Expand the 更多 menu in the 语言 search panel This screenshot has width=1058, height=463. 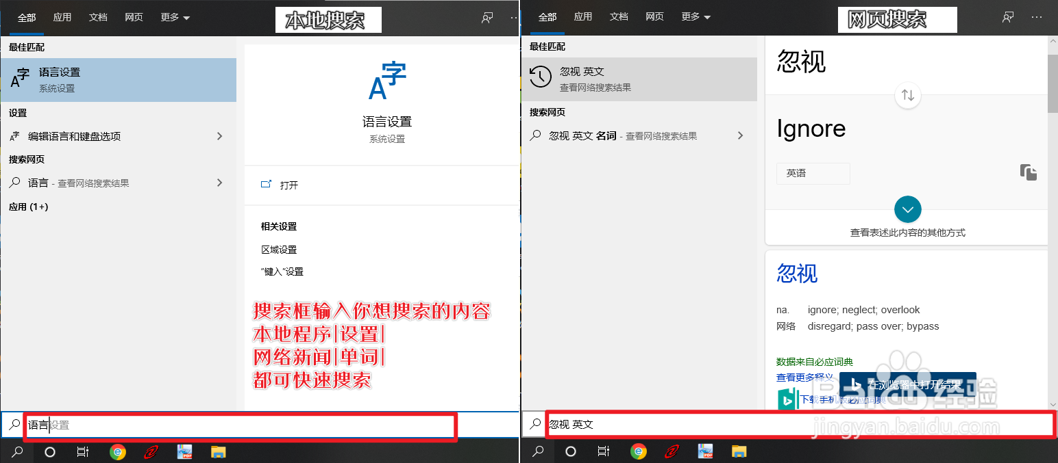pyautogui.click(x=175, y=17)
